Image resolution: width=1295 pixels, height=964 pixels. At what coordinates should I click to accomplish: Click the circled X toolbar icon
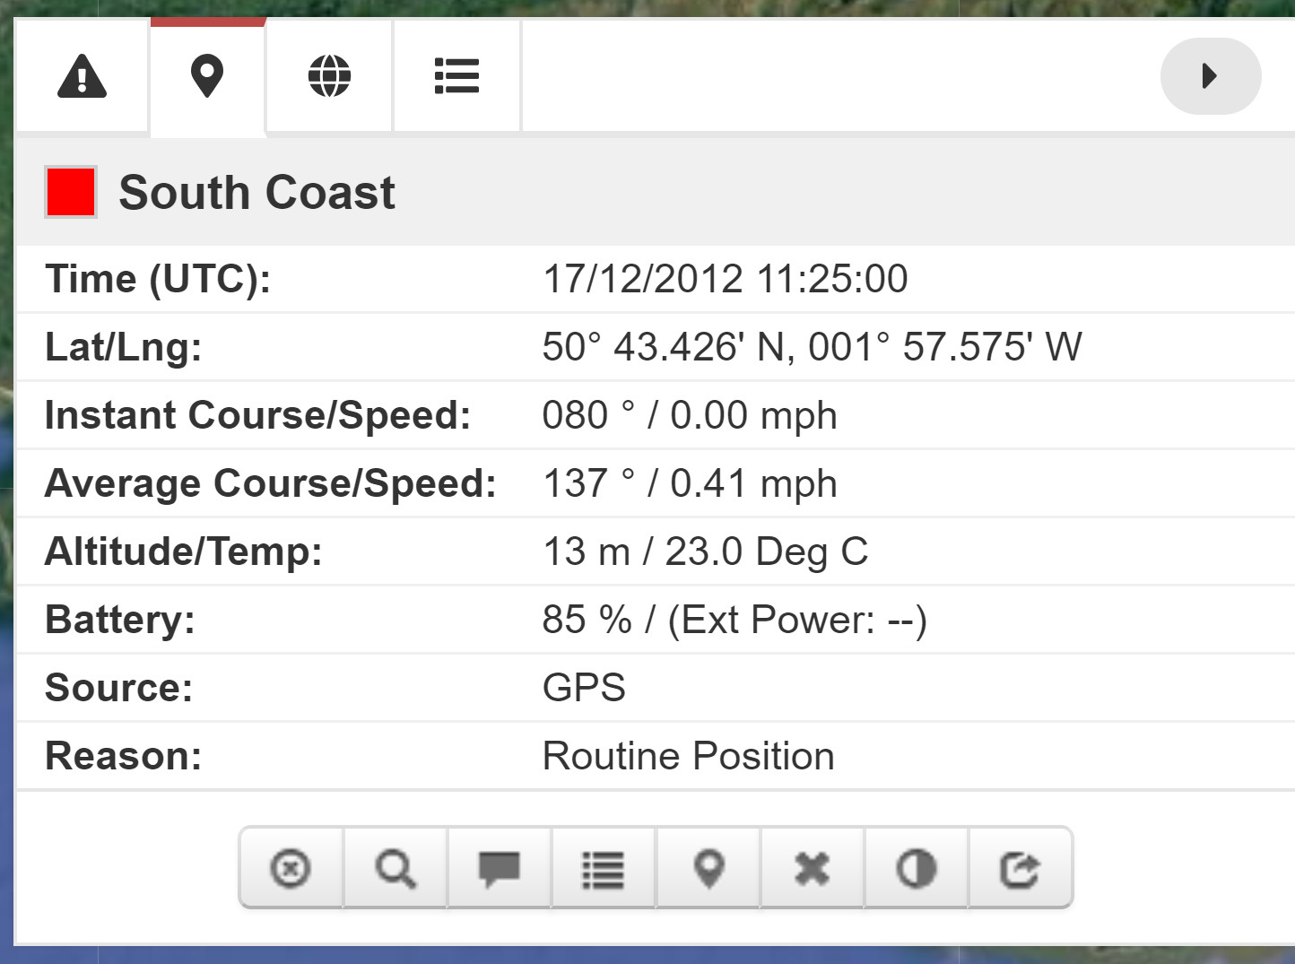point(291,868)
